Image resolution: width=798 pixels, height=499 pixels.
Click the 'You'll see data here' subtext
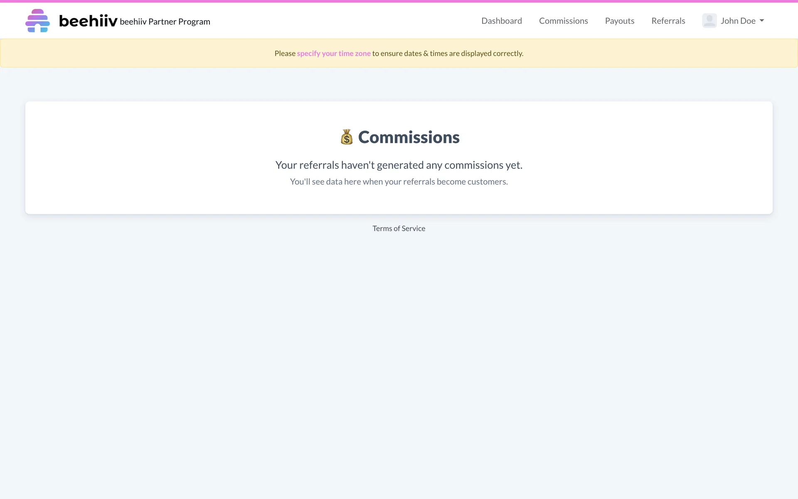399,182
